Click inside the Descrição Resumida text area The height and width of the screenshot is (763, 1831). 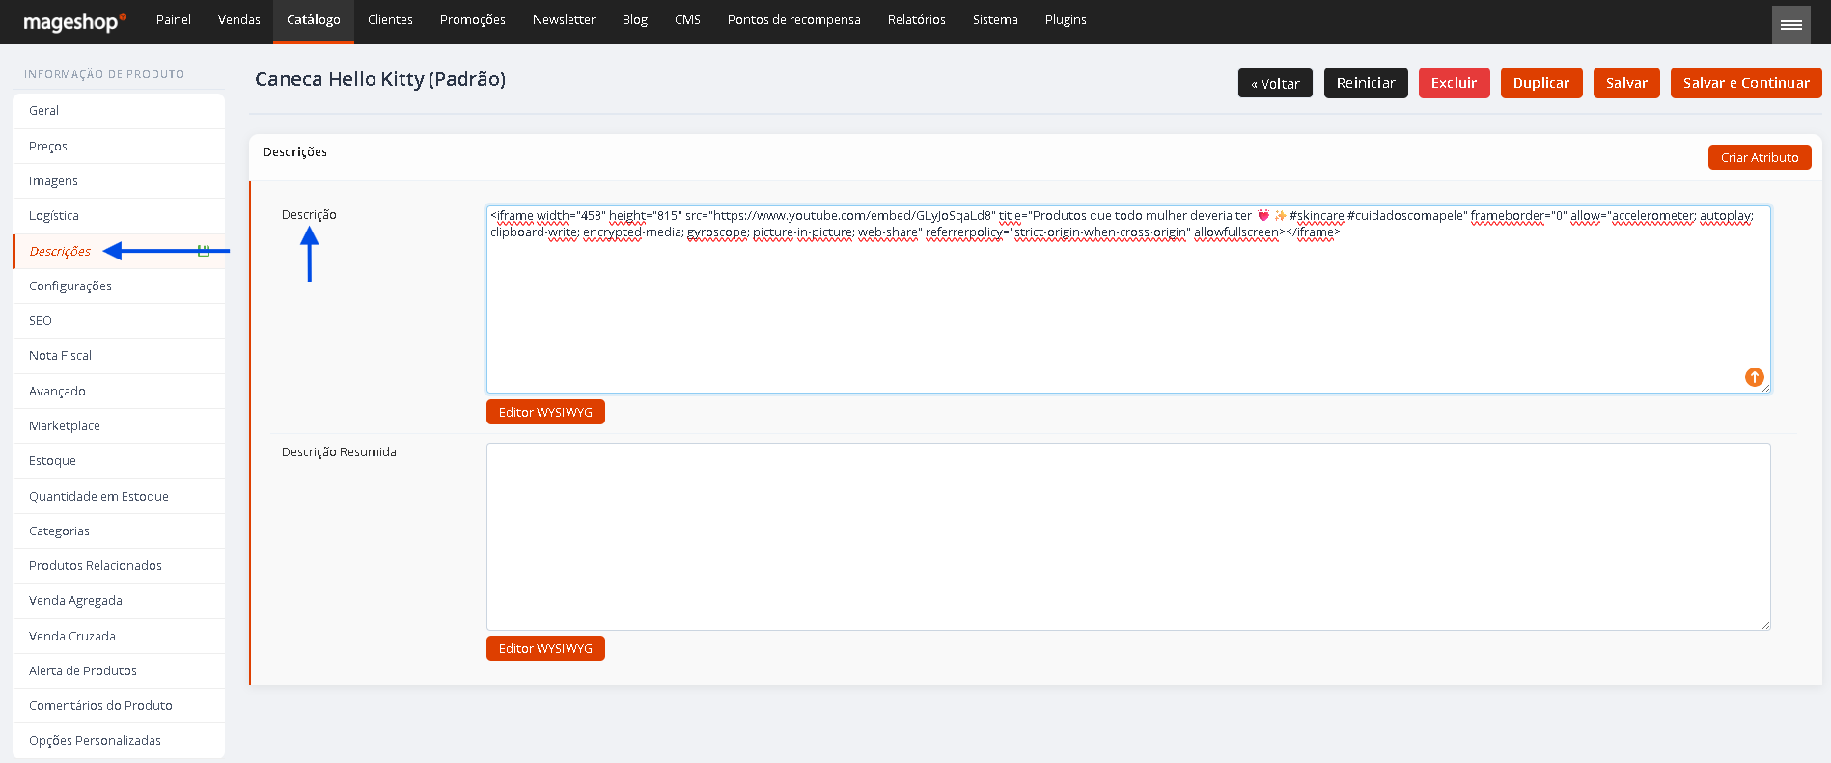click(1128, 536)
